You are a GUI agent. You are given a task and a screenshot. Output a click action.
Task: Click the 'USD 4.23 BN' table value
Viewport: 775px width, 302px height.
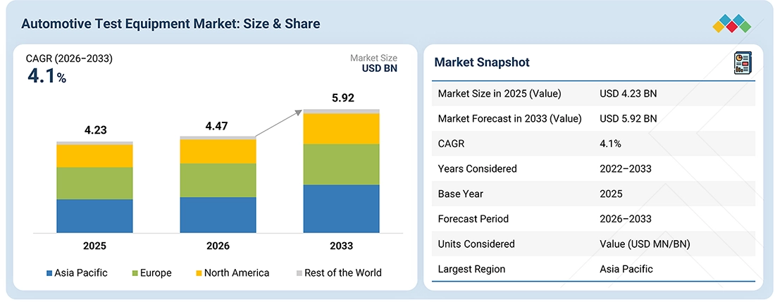pos(628,94)
